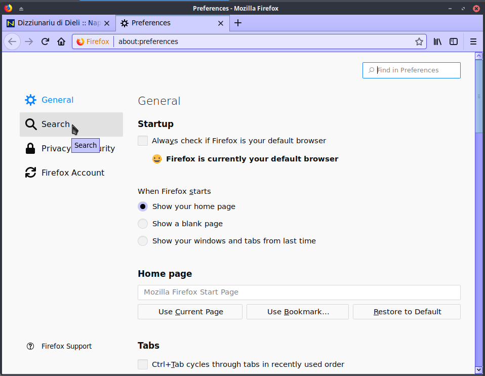Click the vertical scrollbar thumb

(479, 96)
